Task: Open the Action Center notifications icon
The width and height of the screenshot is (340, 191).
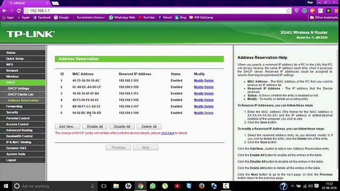Action: click(317, 186)
